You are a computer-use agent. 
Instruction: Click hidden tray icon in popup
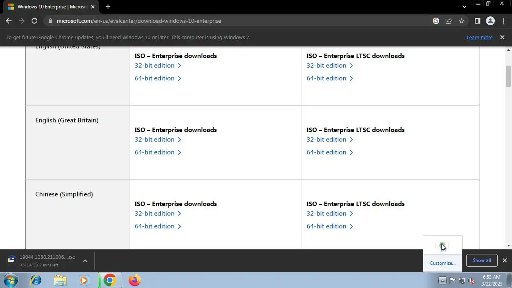tap(442, 245)
